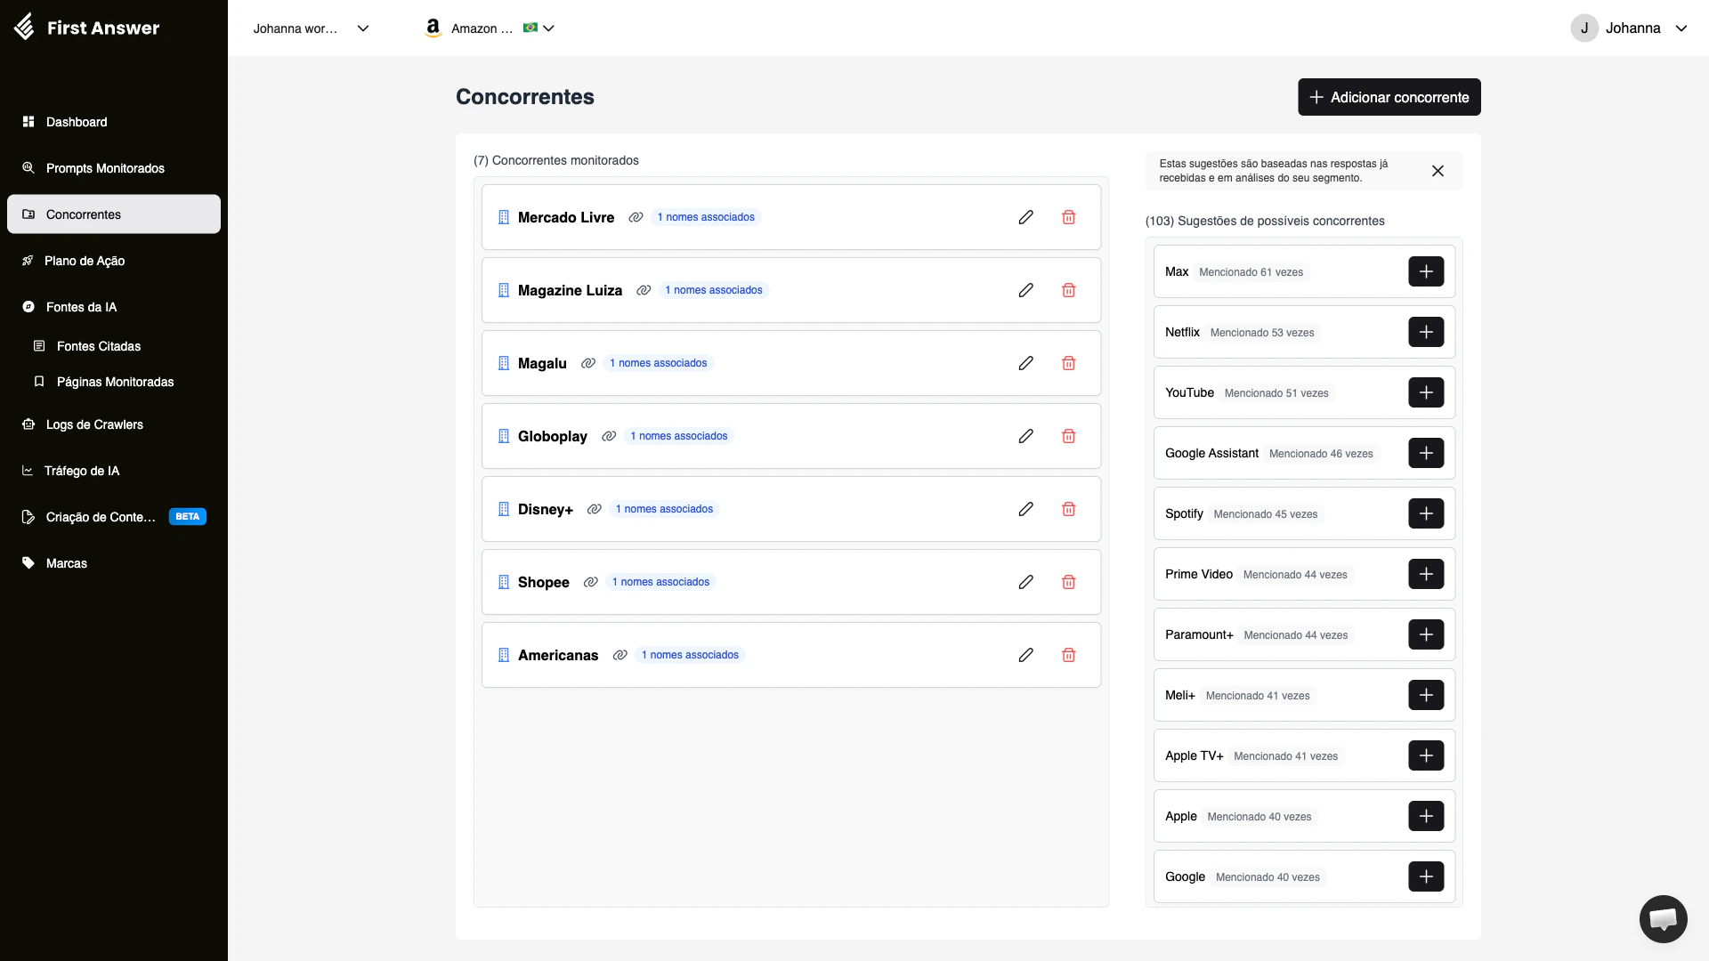Open Magalu associated names badge

[658, 363]
